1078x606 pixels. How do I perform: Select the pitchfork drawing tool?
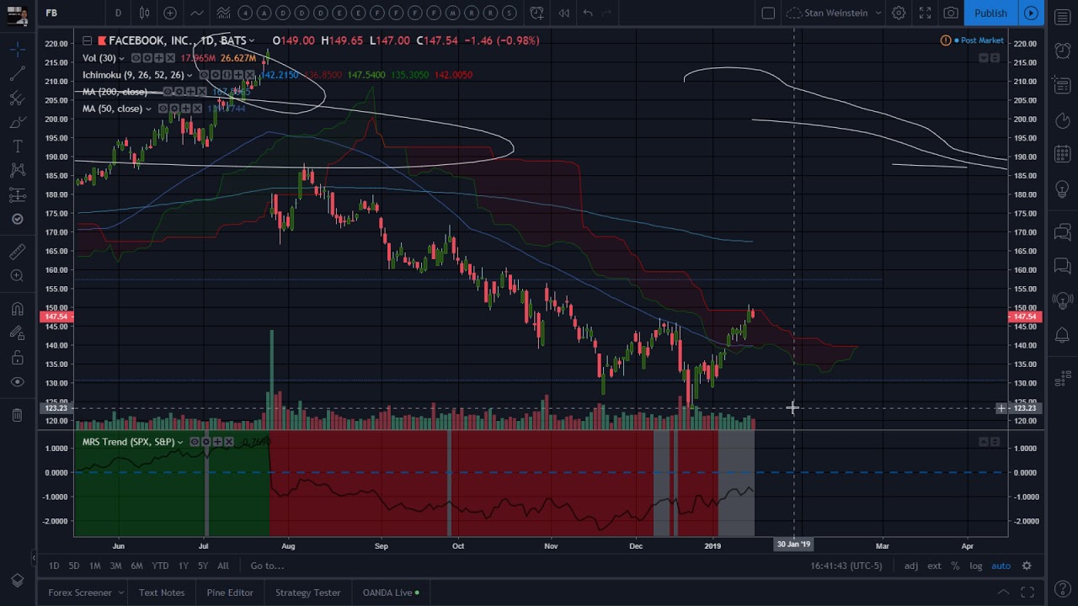coord(17,98)
